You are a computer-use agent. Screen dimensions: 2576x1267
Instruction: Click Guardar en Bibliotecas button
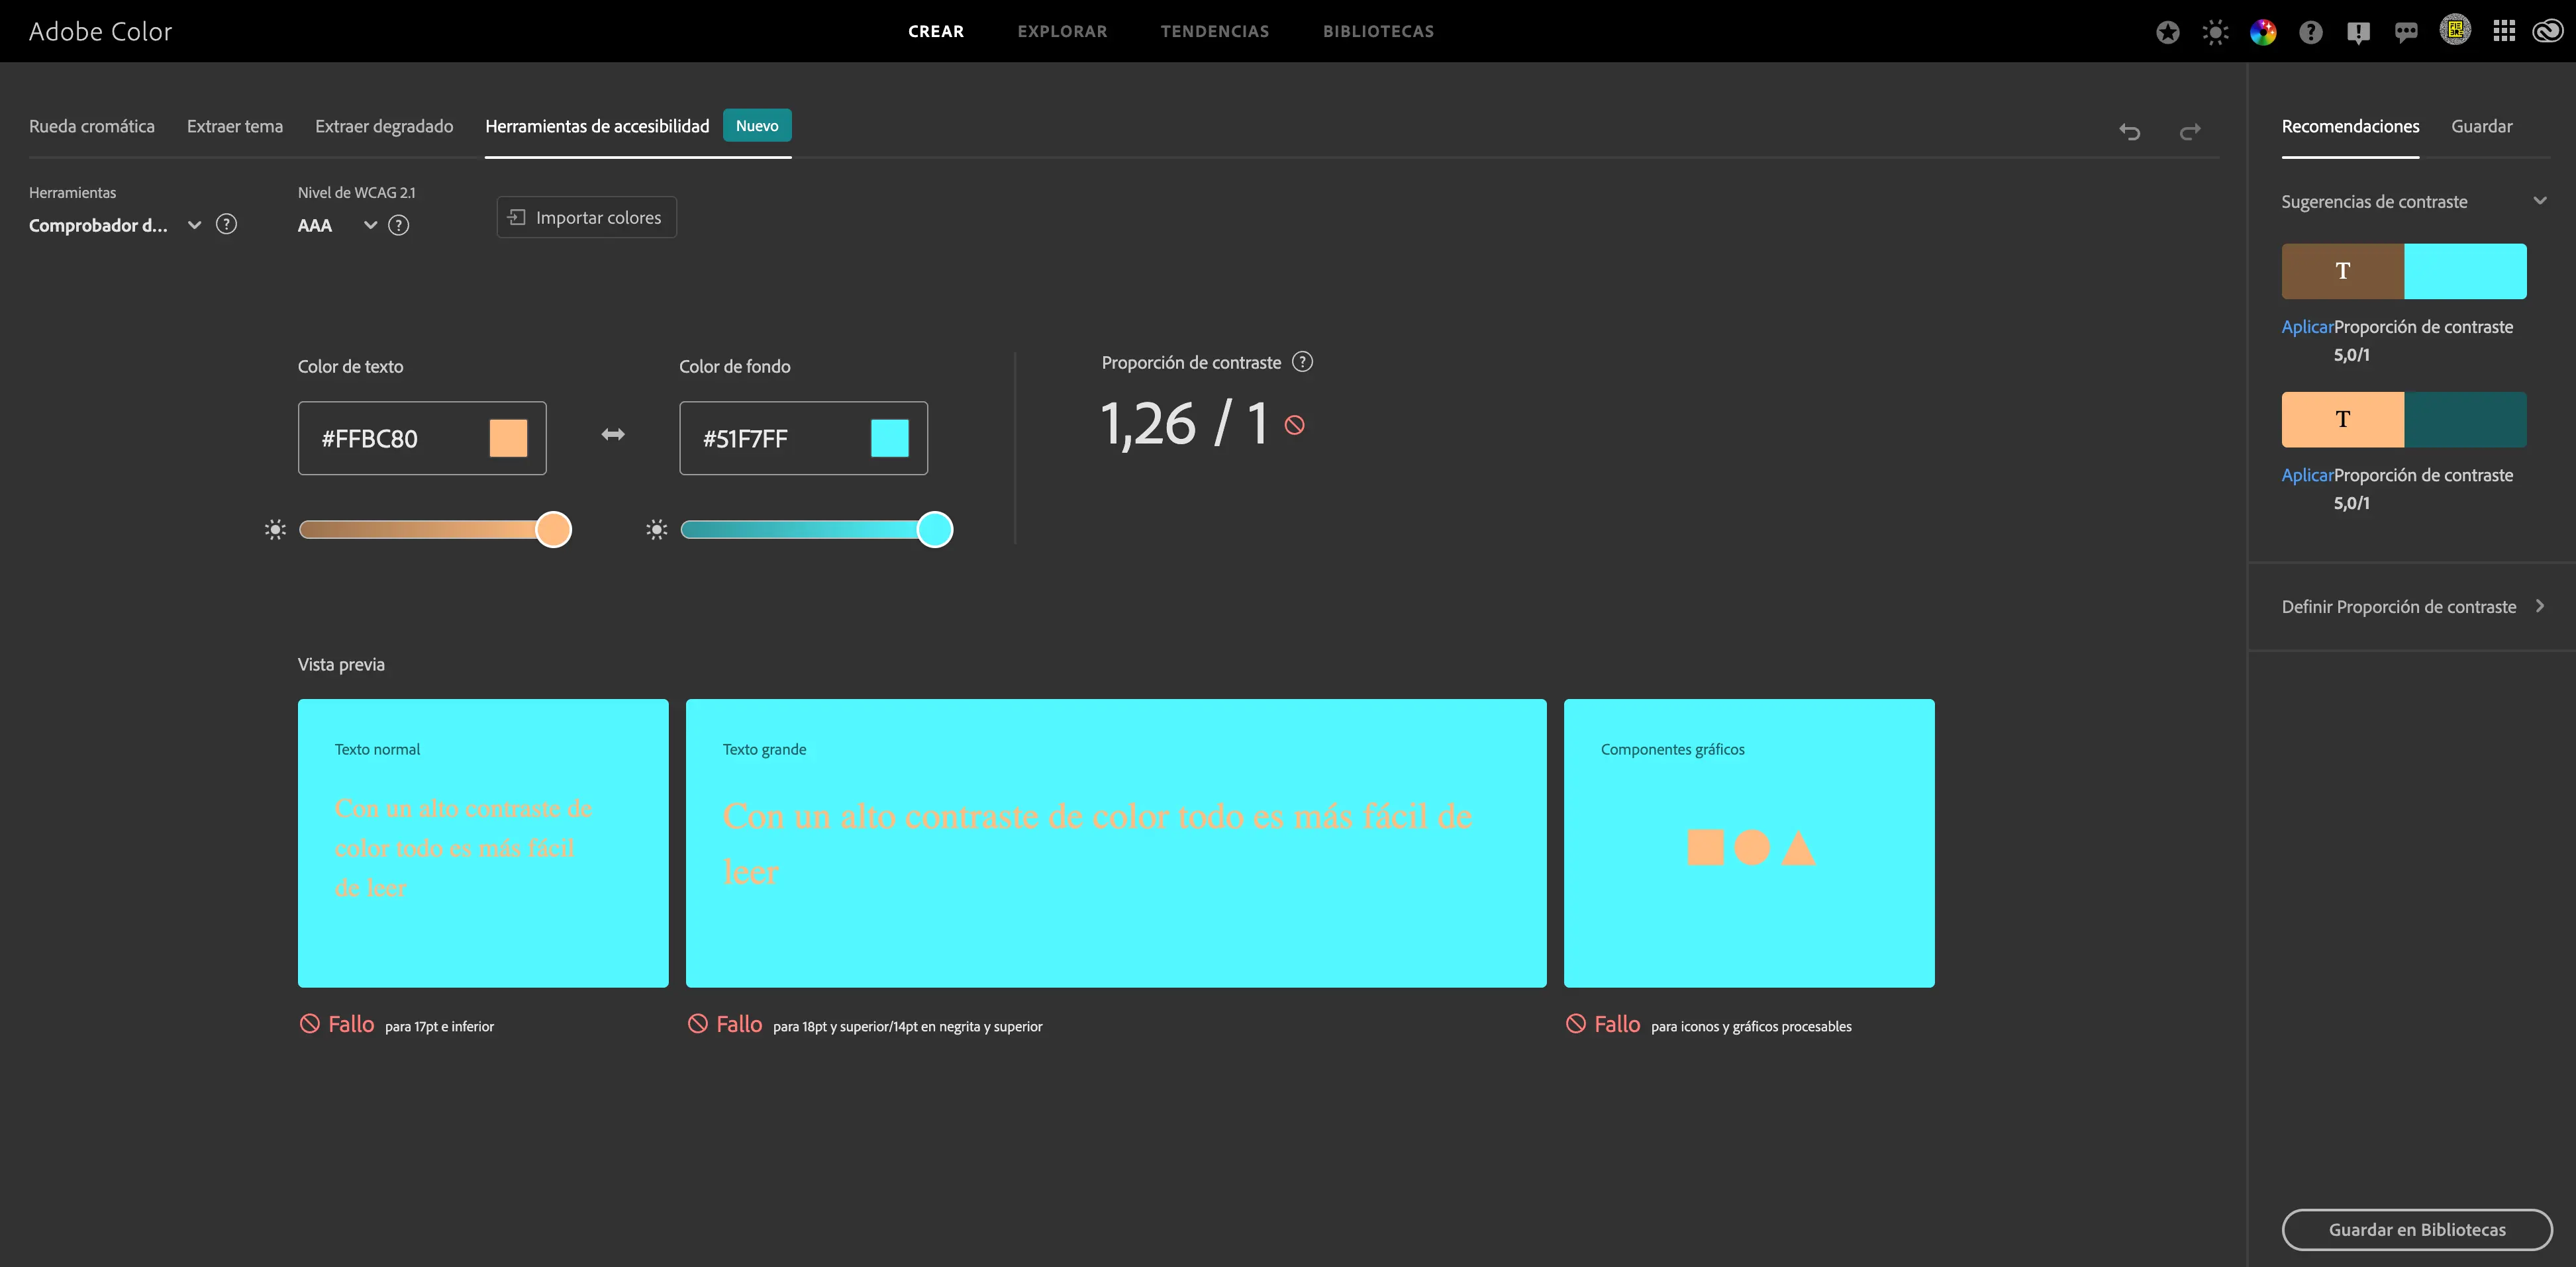(2416, 1229)
